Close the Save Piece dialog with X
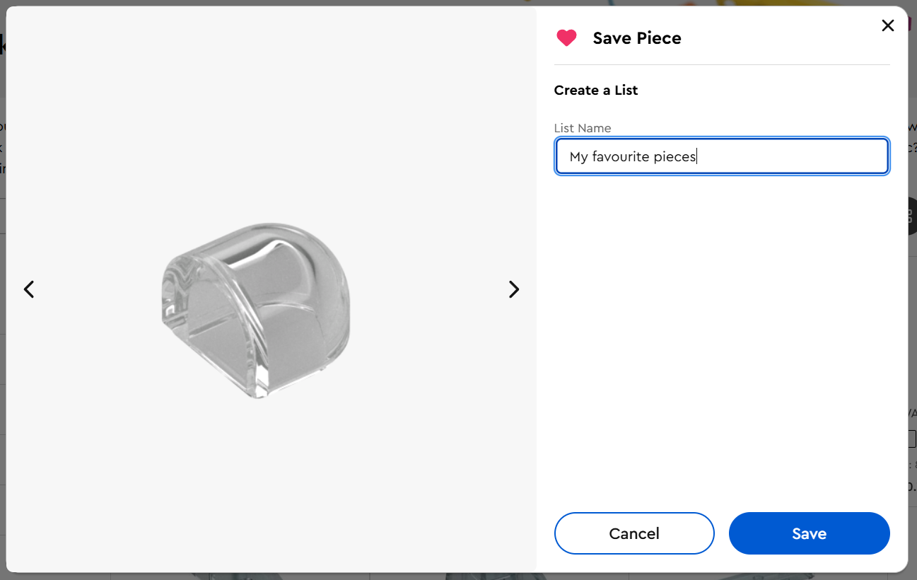This screenshot has width=917, height=580. click(888, 26)
